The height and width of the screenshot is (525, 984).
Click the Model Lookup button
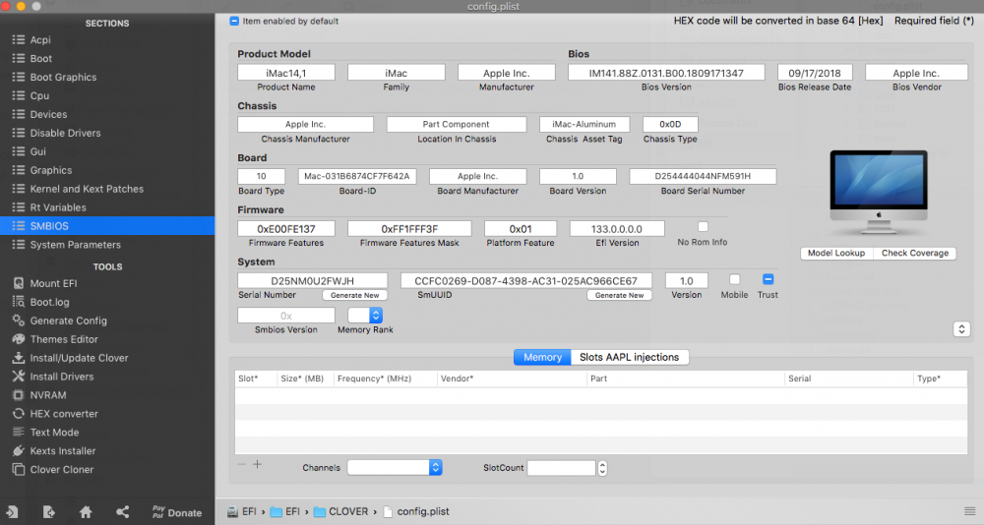836,253
